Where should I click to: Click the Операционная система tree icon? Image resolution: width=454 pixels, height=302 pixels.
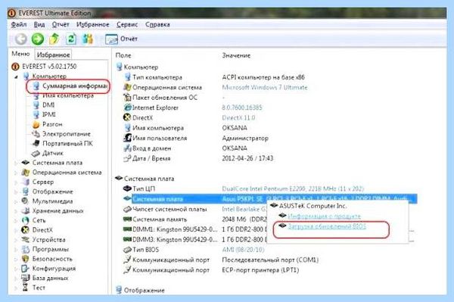26,173
